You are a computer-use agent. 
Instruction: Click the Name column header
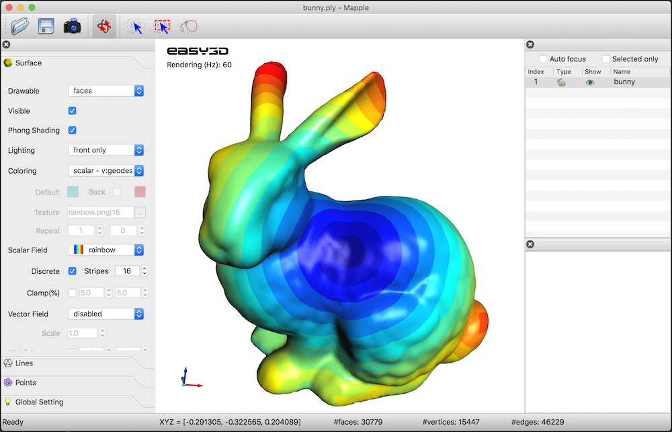[x=622, y=71]
